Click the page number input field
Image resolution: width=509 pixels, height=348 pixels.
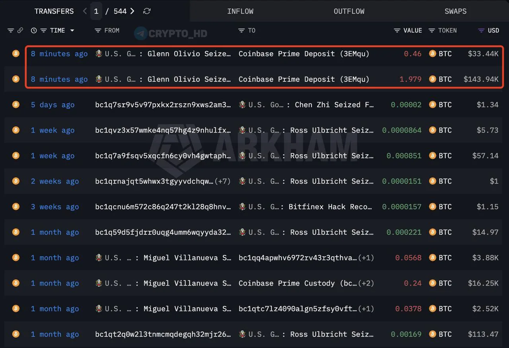(x=96, y=11)
